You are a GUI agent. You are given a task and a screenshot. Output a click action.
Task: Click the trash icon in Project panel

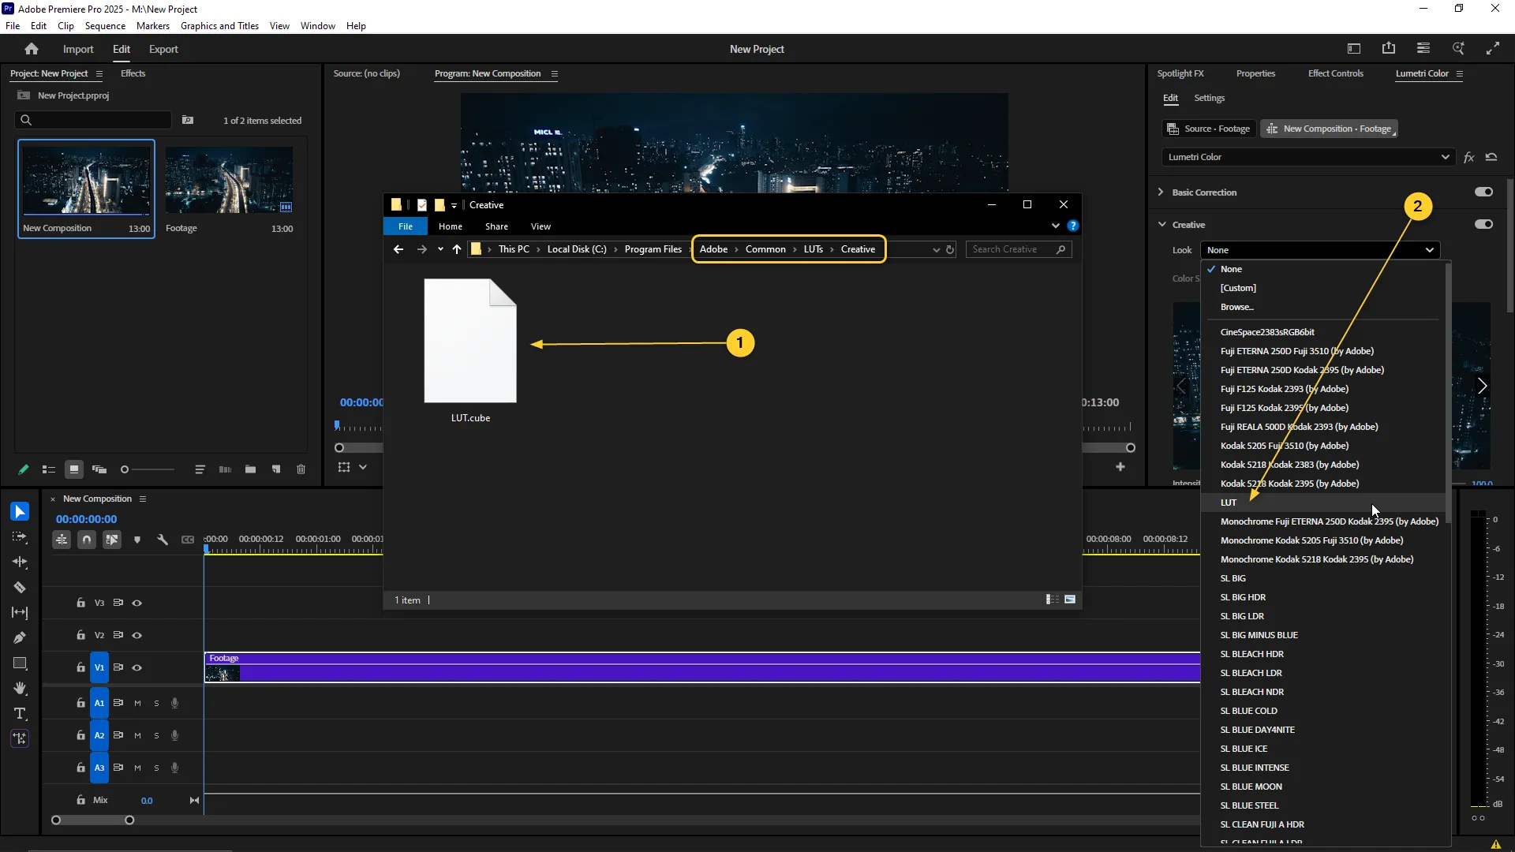[x=301, y=469]
